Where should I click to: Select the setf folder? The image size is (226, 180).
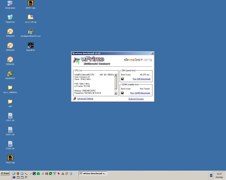click(10, 103)
